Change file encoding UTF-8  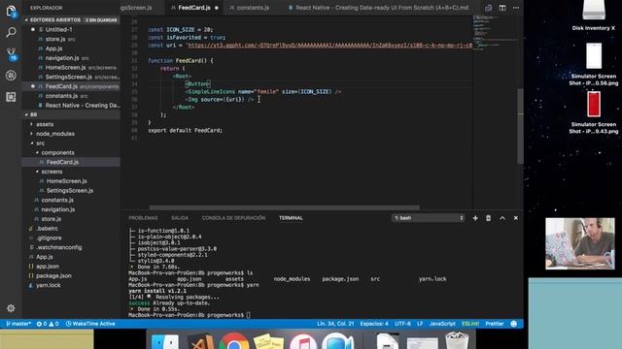[x=402, y=324]
